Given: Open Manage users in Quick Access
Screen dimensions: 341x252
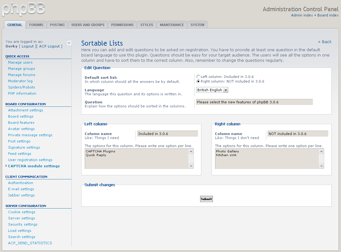Looking at the screenshot, I should 20,62.
